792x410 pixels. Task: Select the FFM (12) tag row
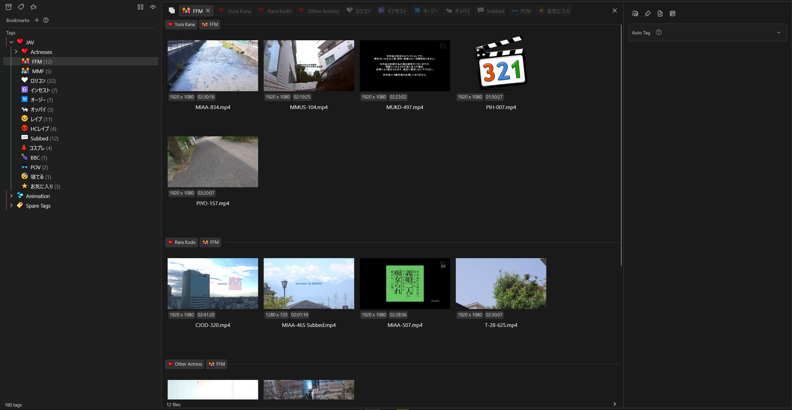click(x=81, y=61)
